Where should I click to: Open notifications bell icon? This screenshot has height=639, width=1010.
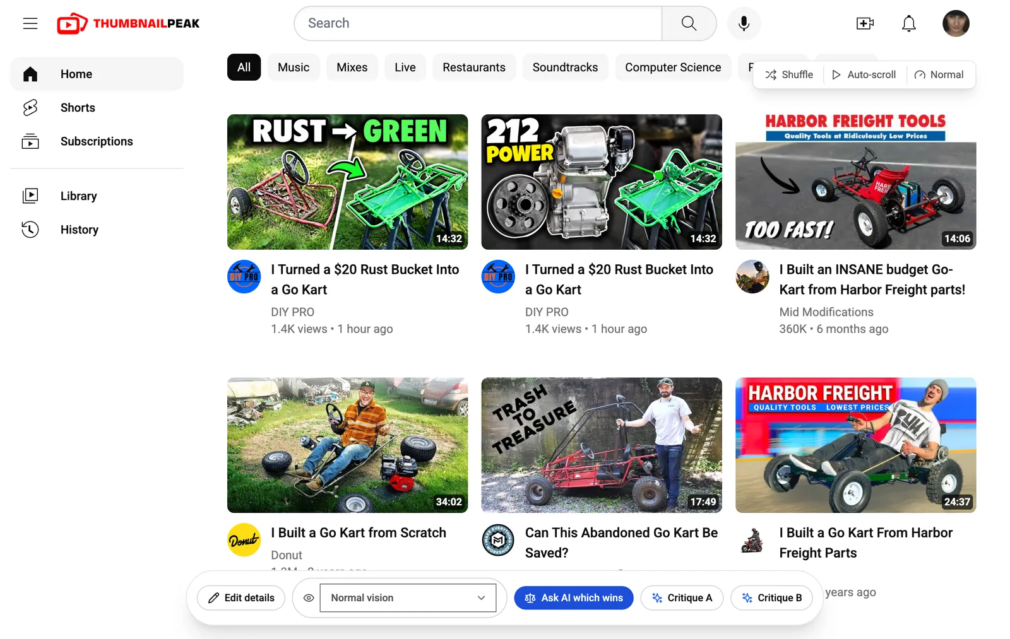pyautogui.click(x=908, y=23)
